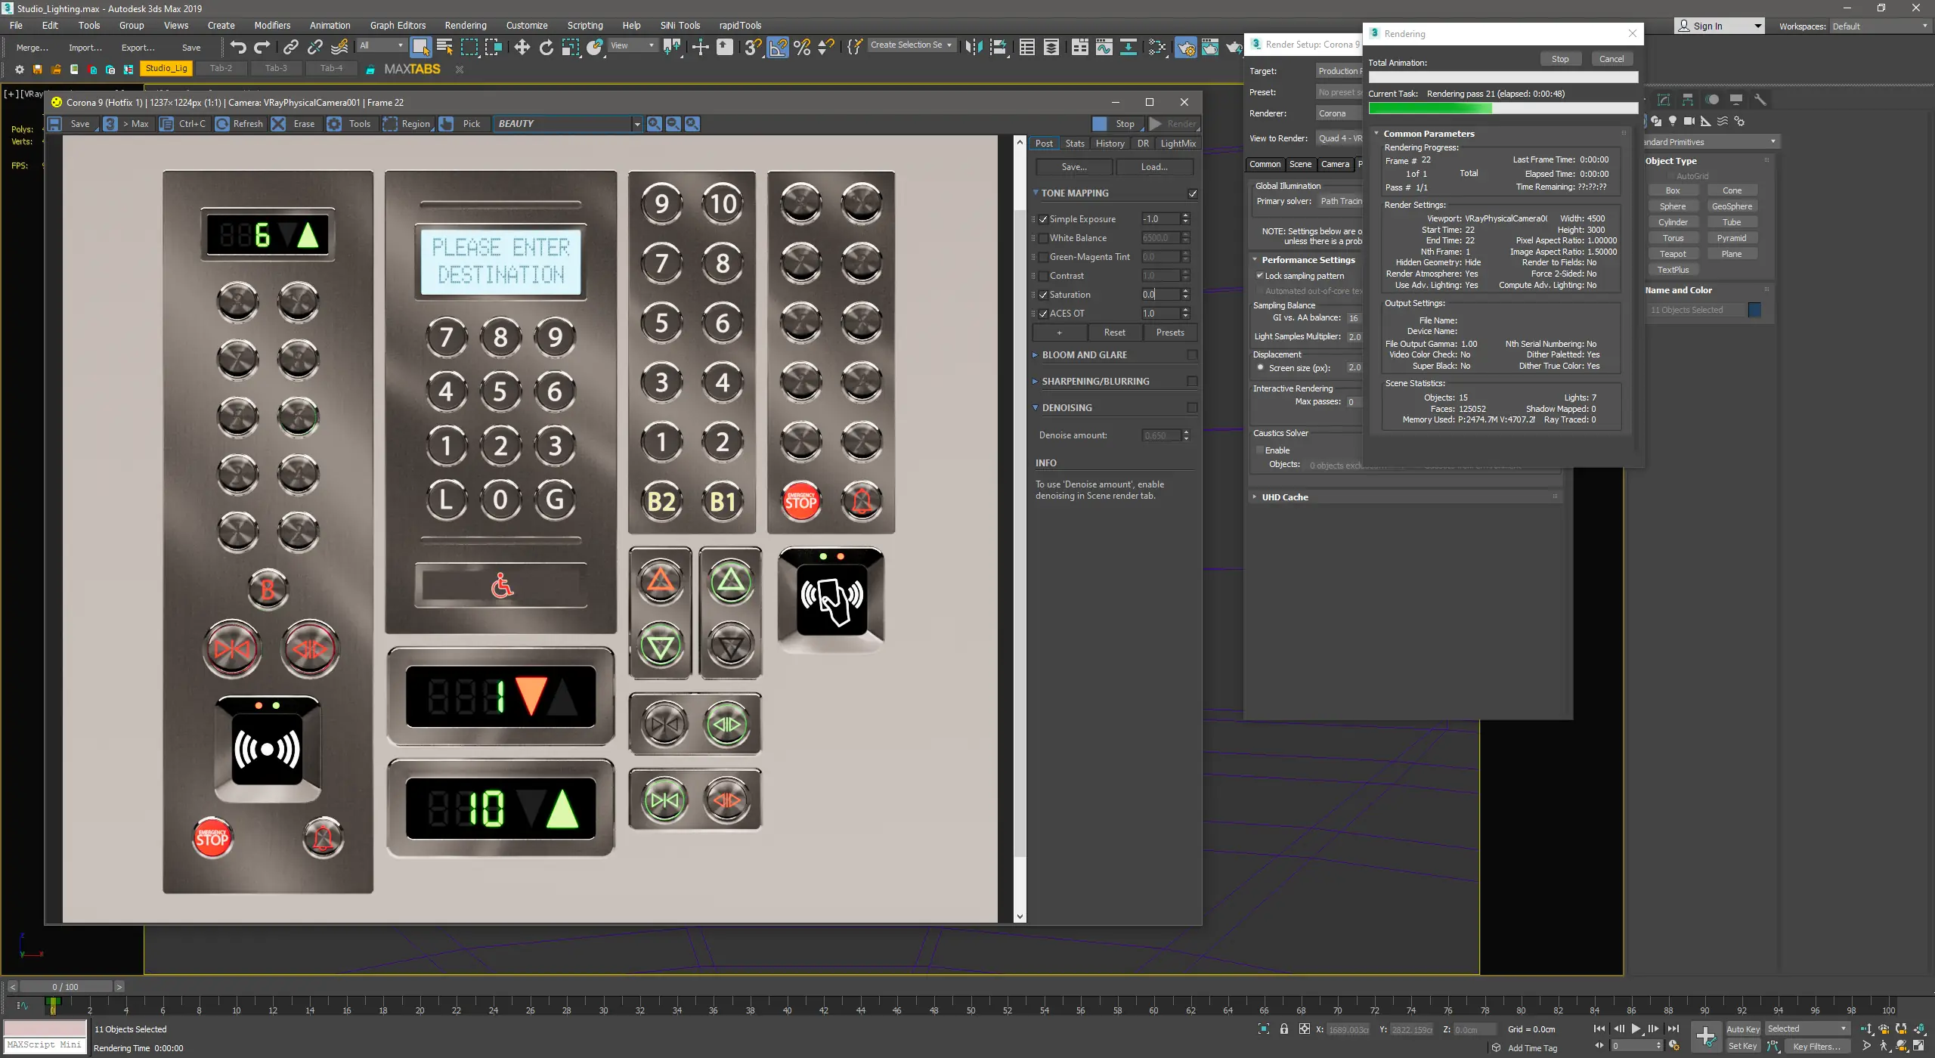Toggle the Simple Exposure checkbox
The image size is (1935, 1058).
tap(1044, 218)
